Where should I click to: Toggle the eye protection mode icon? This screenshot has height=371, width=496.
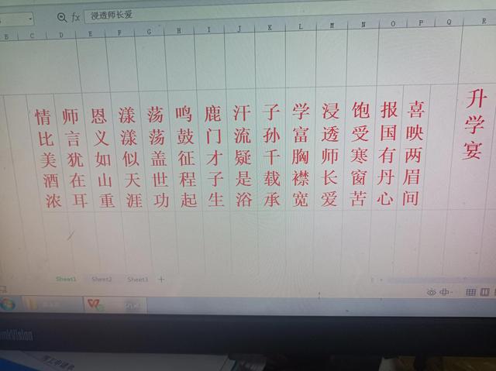pos(432,292)
